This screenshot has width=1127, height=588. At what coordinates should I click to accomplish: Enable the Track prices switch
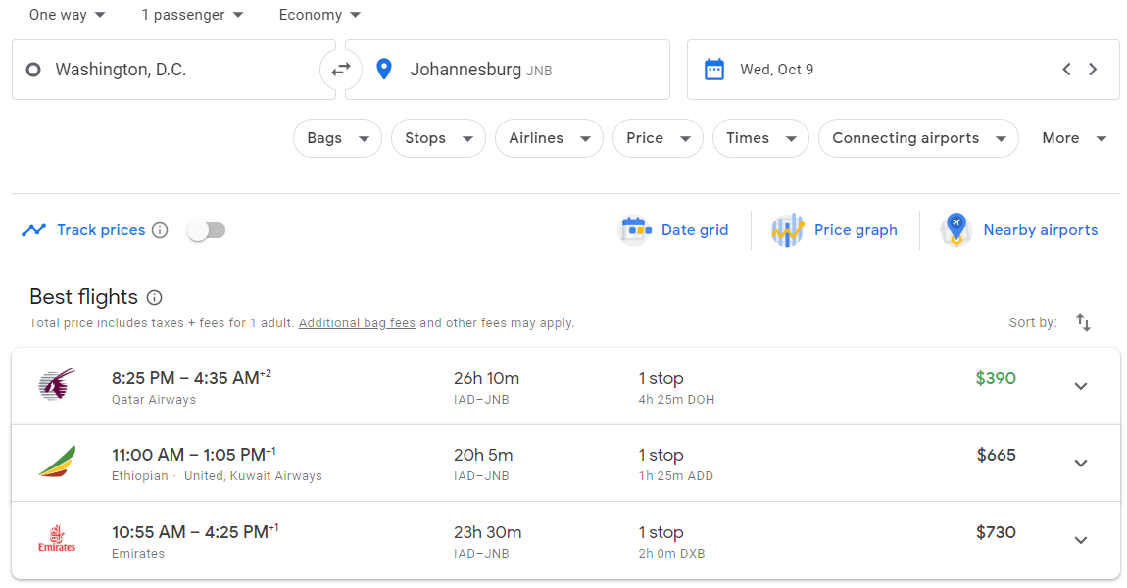pyautogui.click(x=207, y=230)
